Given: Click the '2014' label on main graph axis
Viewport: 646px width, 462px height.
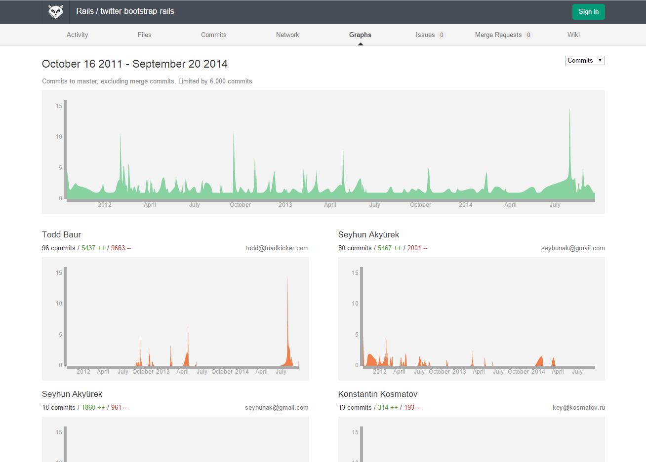Looking at the screenshot, I should (465, 205).
